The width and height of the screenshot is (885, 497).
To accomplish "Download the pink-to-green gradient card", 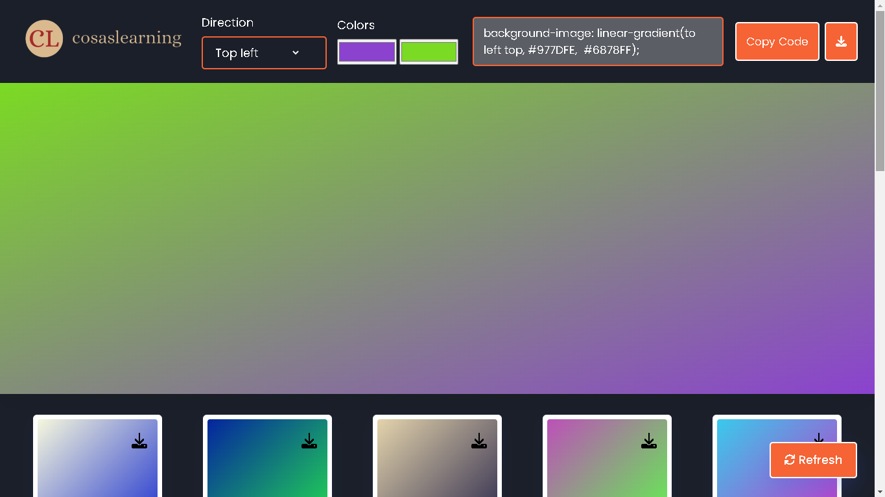I will [x=649, y=441].
